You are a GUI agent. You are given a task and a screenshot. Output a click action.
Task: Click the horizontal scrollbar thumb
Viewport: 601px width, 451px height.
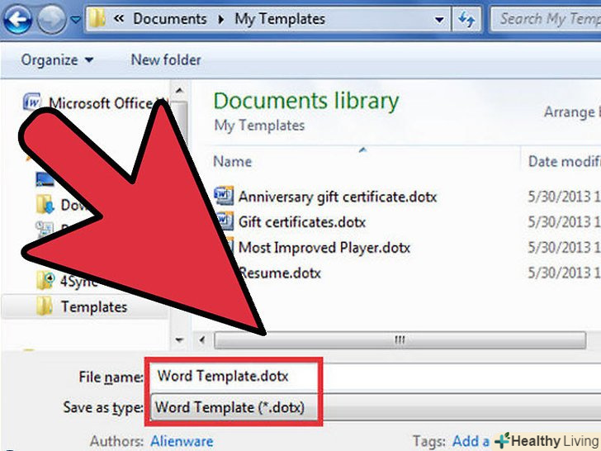pos(400,339)
